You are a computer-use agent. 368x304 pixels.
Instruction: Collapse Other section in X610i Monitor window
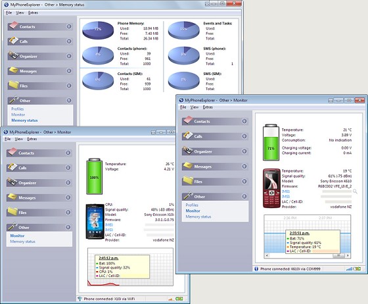(244, 196)
